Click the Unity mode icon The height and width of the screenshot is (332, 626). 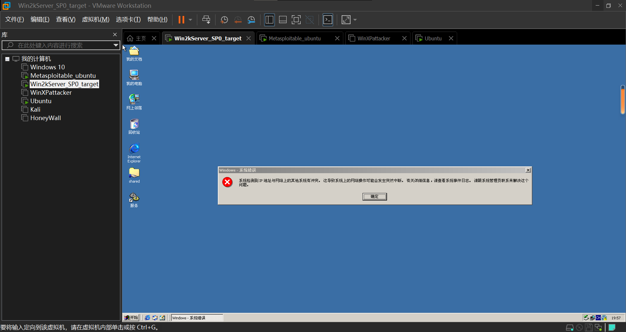309,20
